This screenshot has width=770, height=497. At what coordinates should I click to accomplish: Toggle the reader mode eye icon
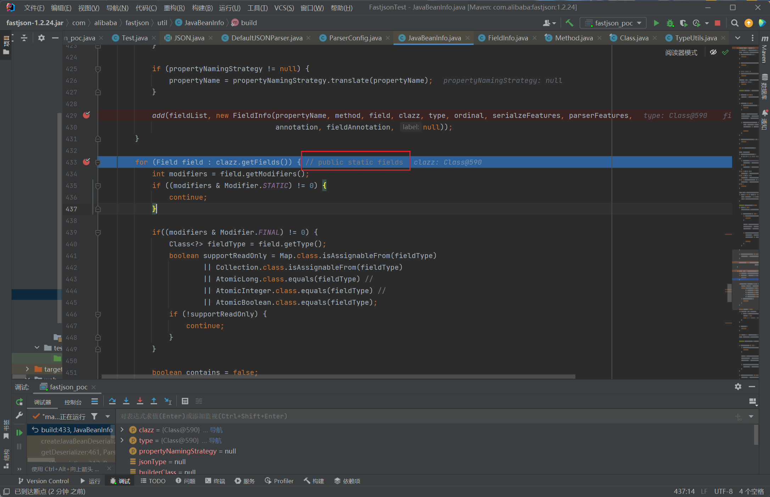point(713,52)
